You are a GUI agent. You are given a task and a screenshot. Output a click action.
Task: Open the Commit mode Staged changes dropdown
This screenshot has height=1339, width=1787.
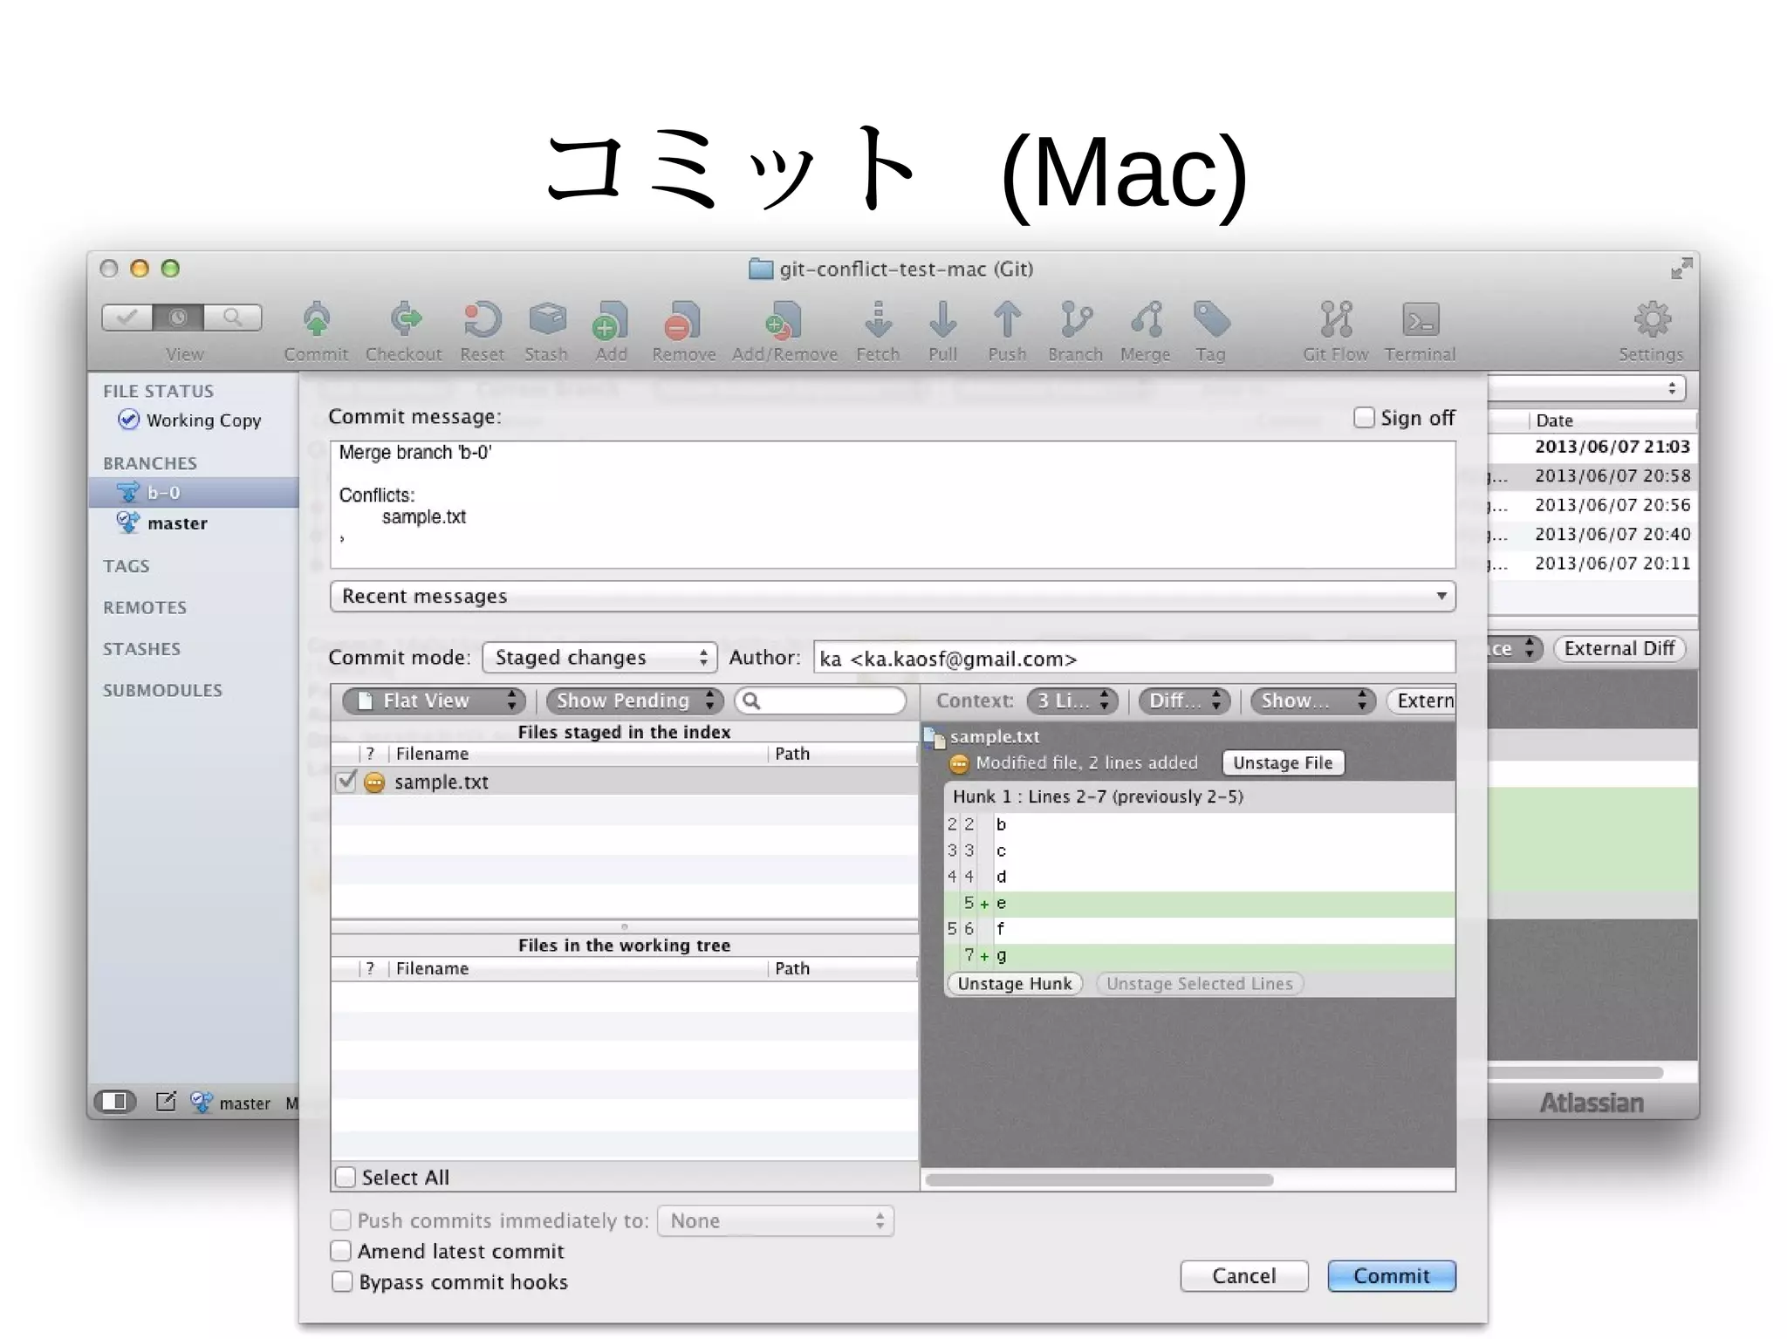599,658
